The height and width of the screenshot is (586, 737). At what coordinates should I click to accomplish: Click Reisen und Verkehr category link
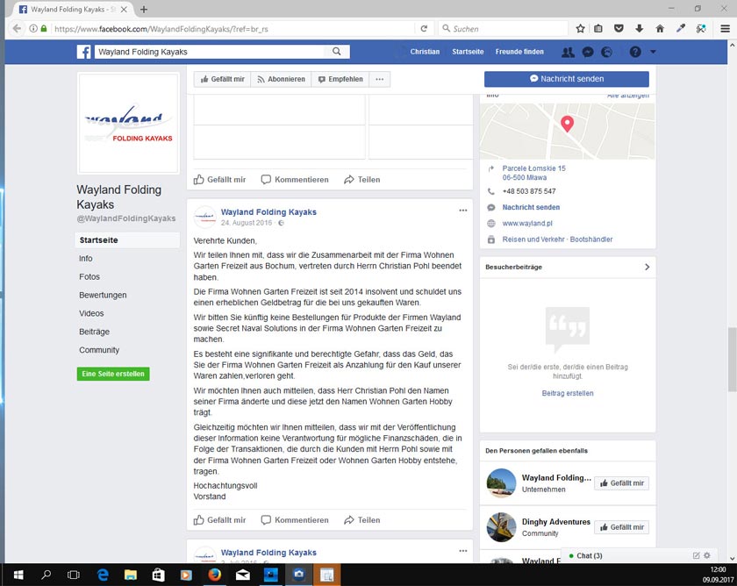[x=533, y=239]
